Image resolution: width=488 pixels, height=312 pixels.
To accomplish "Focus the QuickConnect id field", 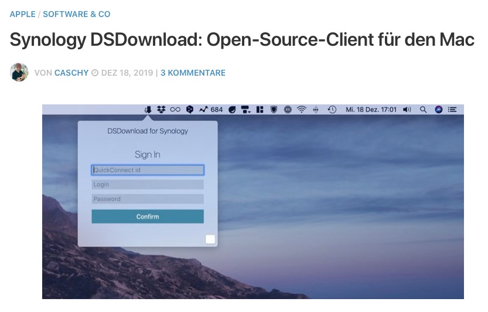I will click(x=148, y=170).
